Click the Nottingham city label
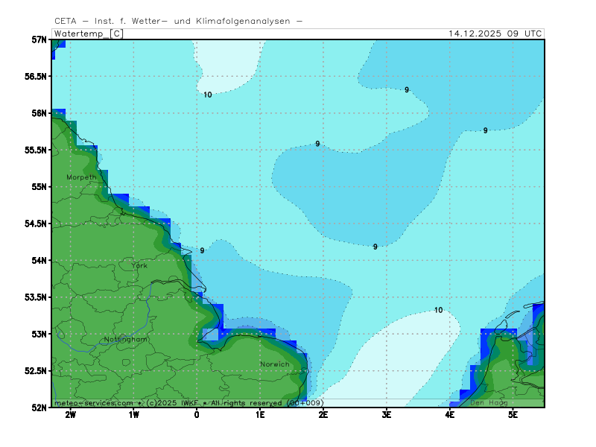Image resolution: width=596 pixels, height=447 pixels. (126, 339)
